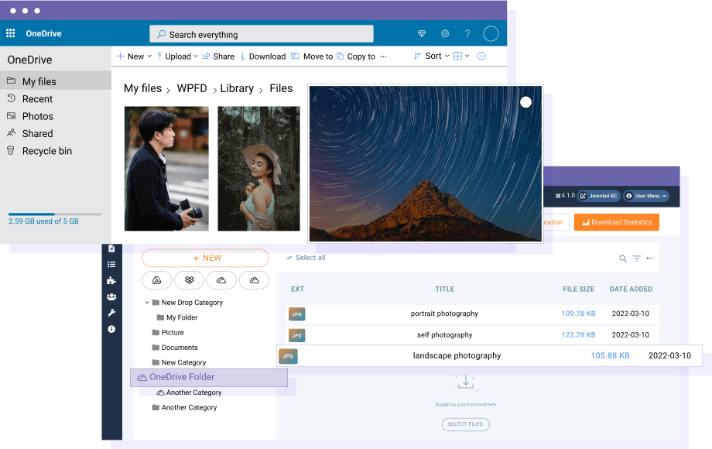
Task: Click the premium diamond icon
Action: [x=422, y=34]
